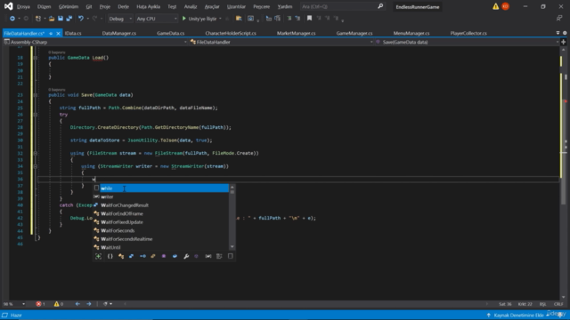
Task: Toggle IntelliSense snippets square filter icon
Action: point(231,256)
